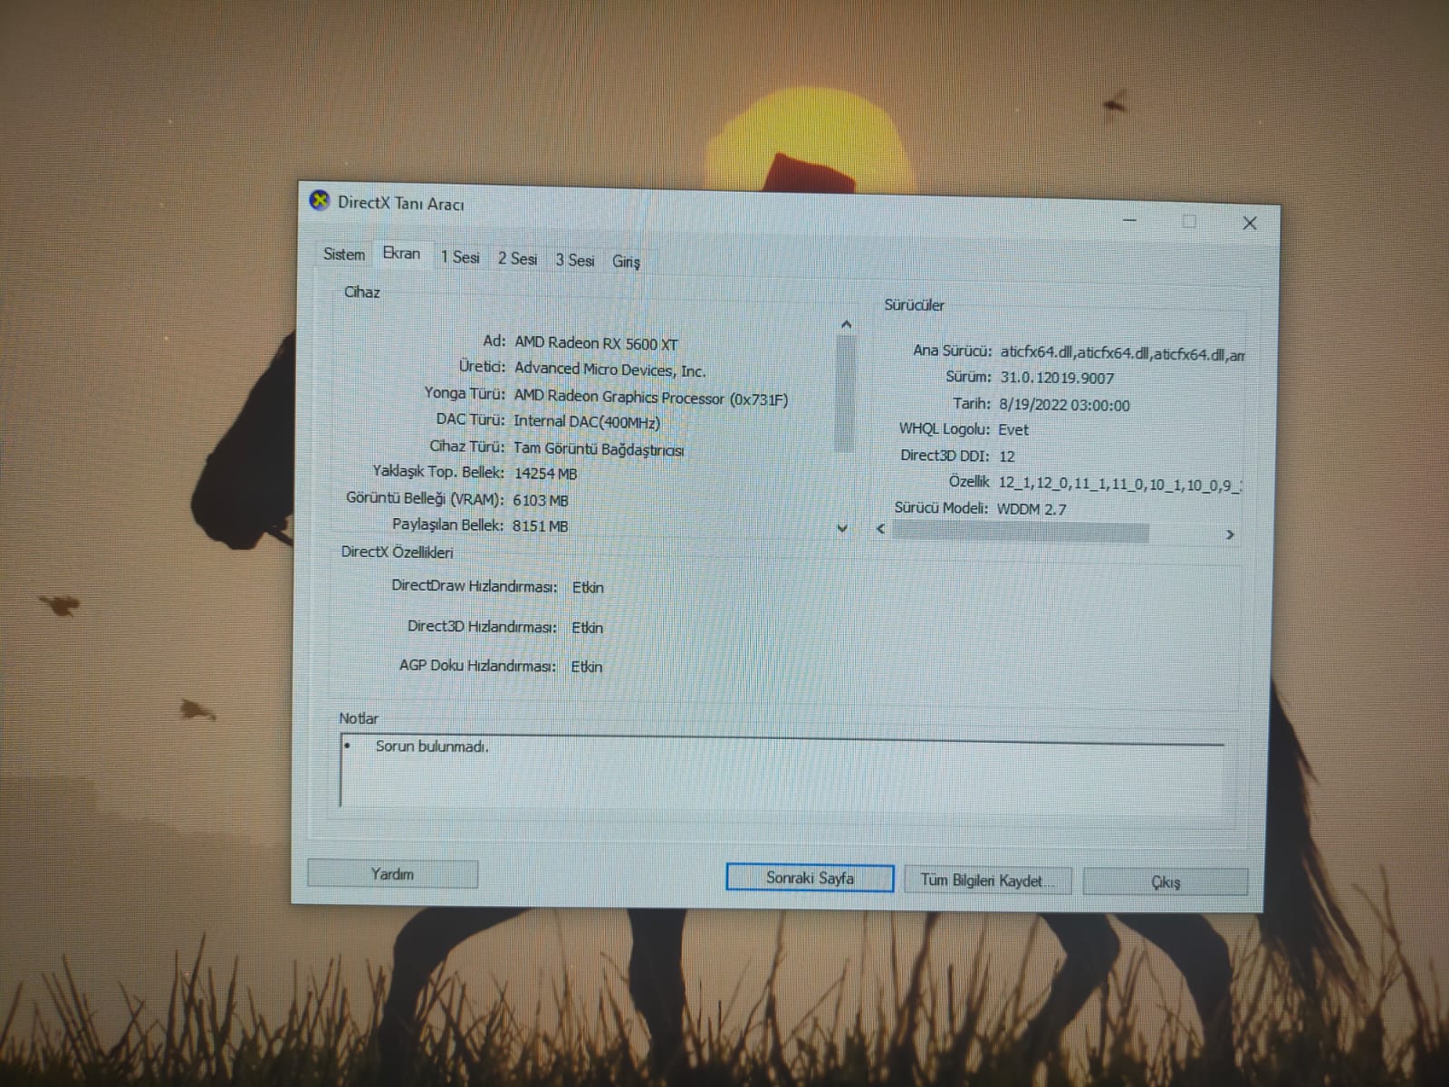Click the Cihaz vertical scrollbar thumb
This screenshot has width=1449, height=1087.
pos(846,392)
